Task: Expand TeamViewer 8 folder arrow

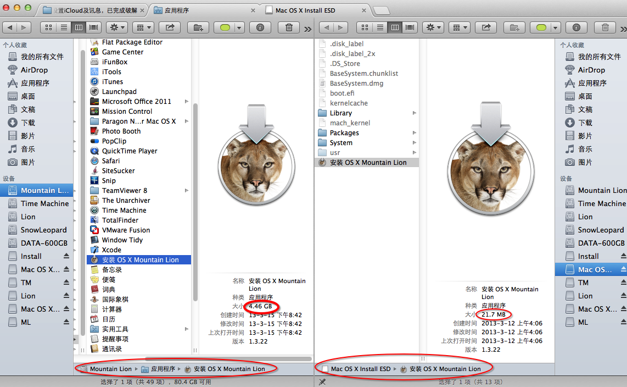Action: (186, 191)
